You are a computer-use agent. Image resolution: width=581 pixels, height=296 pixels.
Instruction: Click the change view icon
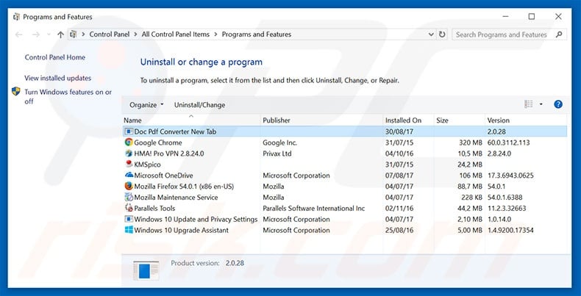tap(528, 104)
